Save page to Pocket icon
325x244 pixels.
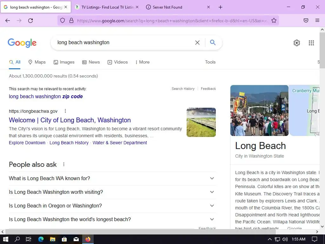306,20
